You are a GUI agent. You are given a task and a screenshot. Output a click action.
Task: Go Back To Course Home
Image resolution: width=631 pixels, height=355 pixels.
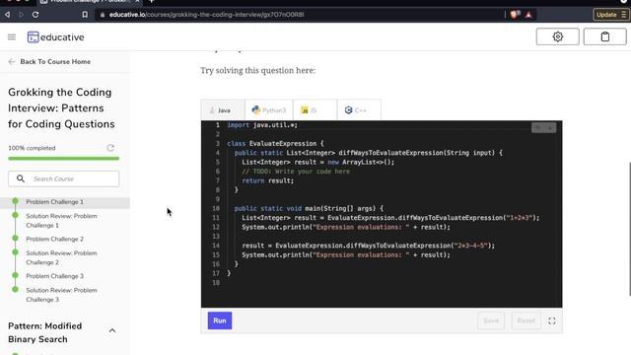[x=49, y=61]
